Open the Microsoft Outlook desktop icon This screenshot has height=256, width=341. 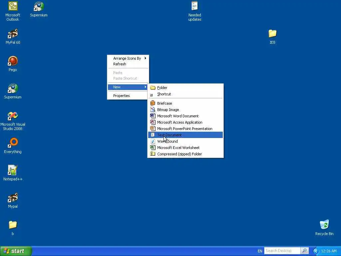click(x=13, y=11)
